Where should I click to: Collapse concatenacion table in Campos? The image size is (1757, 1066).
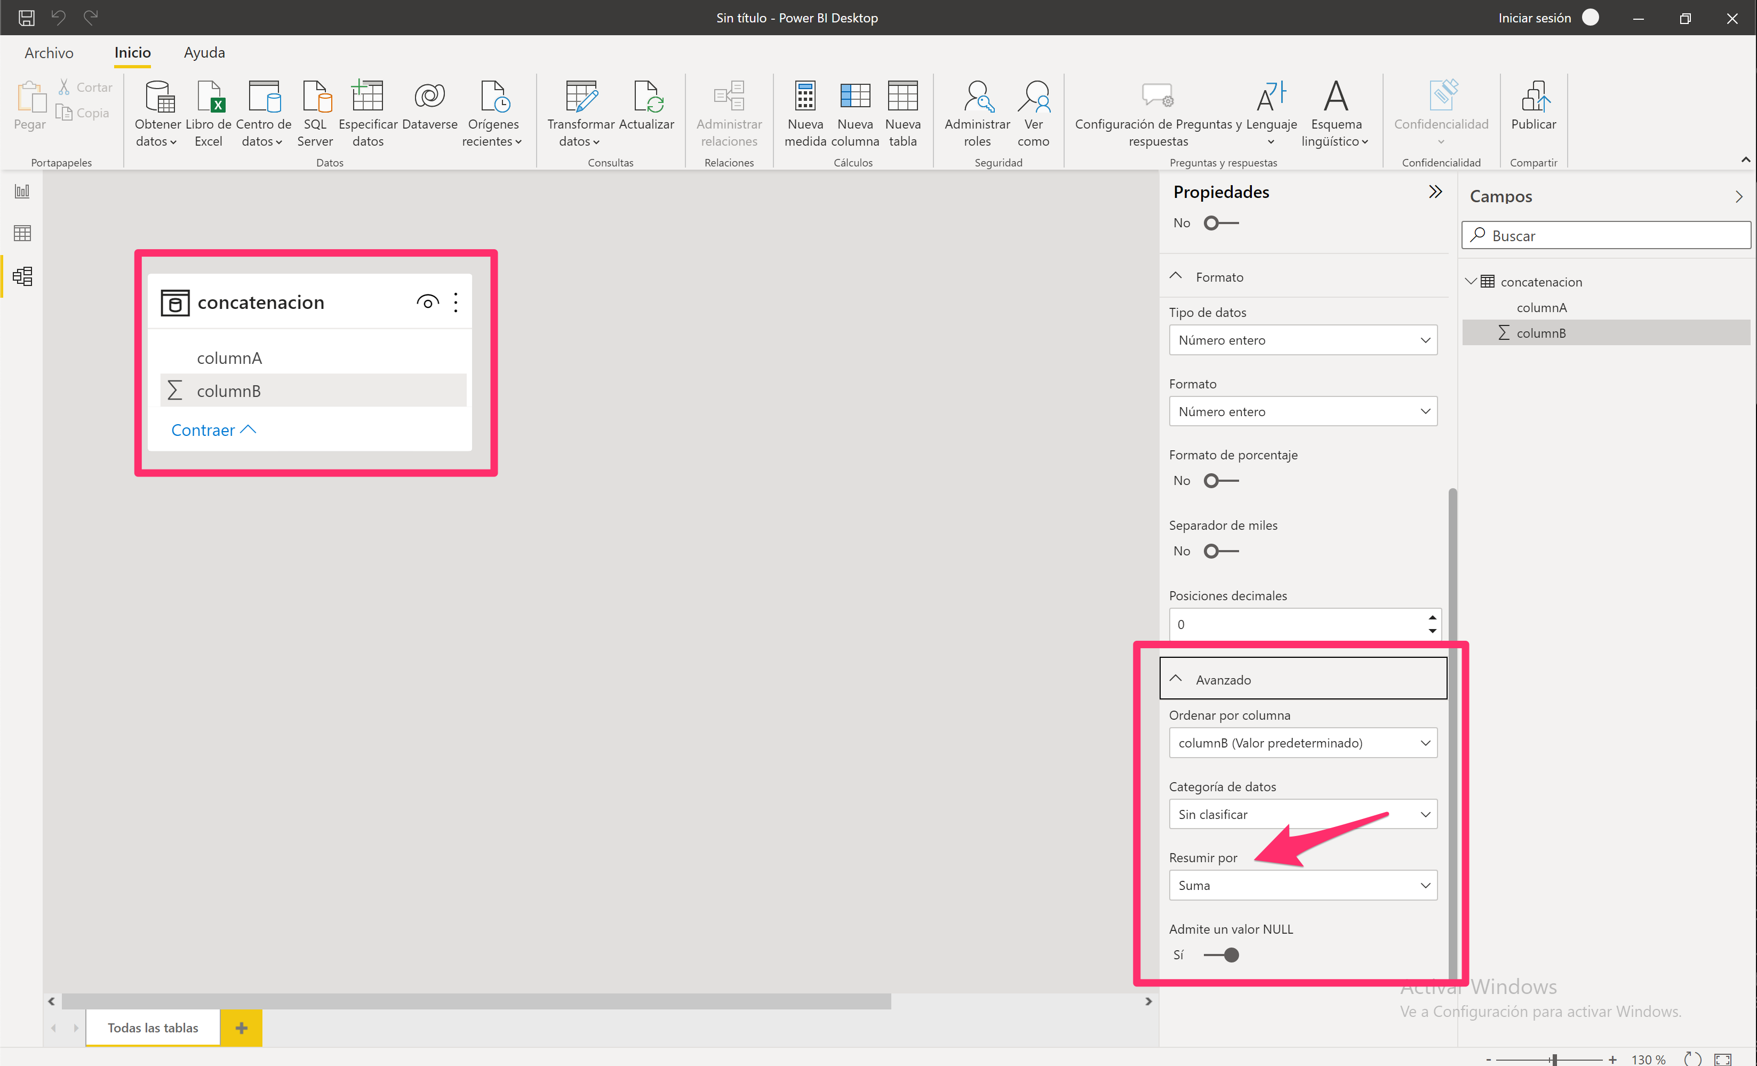[1471, 282]
